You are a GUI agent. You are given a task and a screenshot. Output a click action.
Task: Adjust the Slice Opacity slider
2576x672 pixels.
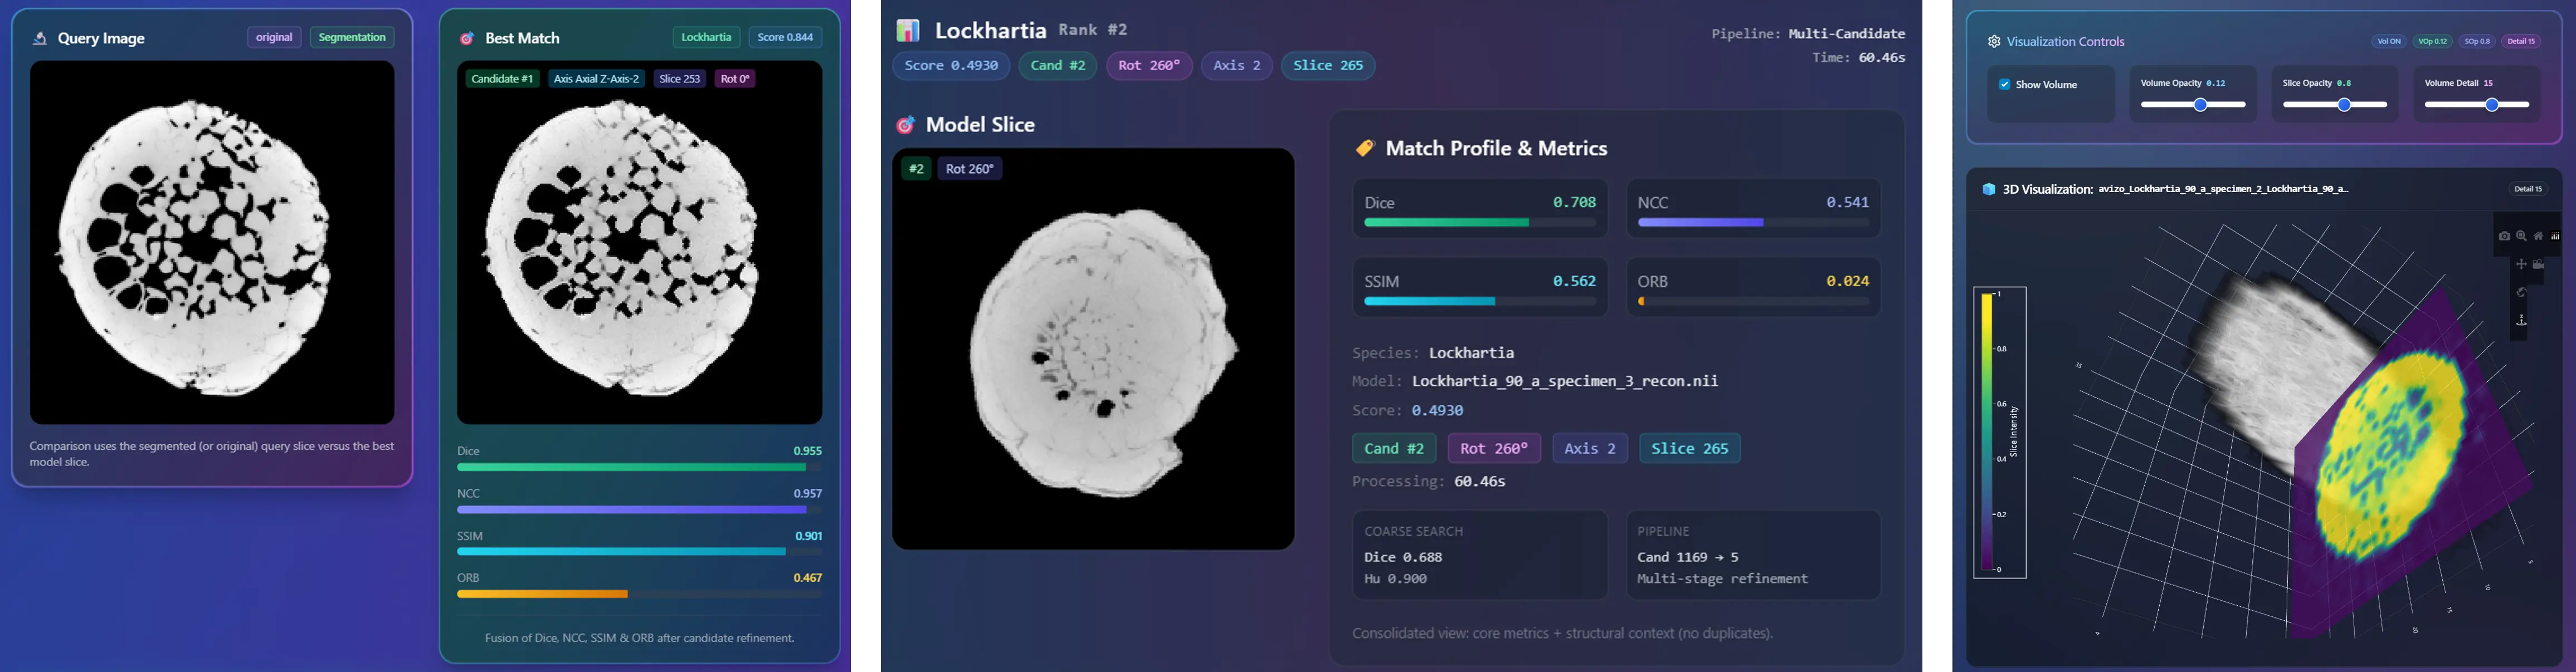tap(2343, 105)
